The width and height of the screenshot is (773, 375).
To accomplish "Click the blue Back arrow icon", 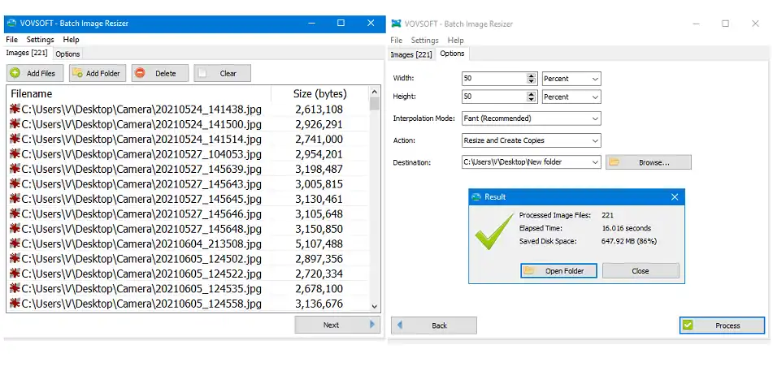I will (x=399, y=325).
